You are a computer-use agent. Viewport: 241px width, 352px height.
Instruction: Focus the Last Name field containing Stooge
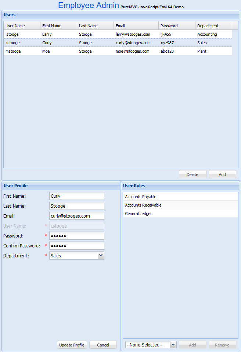tap(77, 206)
